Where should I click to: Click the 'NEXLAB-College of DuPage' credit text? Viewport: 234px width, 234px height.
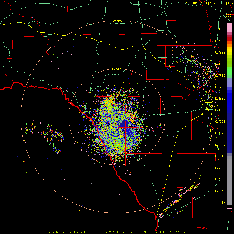[x=208, y=3]
